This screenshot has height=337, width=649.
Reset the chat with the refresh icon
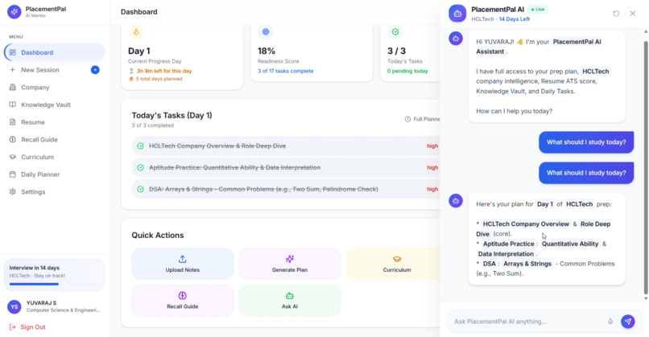[616, 14]
